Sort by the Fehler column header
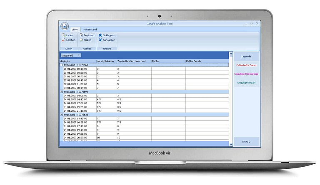This screenshot has width=320, height=185. [x=168, y=61]
